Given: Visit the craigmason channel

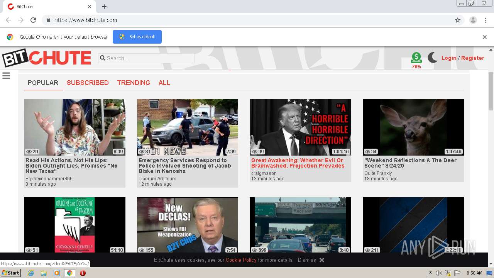Looking at the screenshot, I should [264, 173].
